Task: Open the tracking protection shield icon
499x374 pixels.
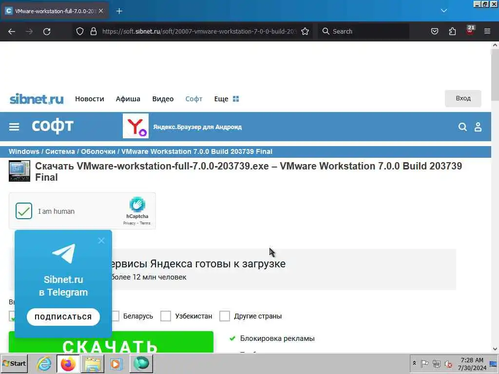Action: click(80, 31)
